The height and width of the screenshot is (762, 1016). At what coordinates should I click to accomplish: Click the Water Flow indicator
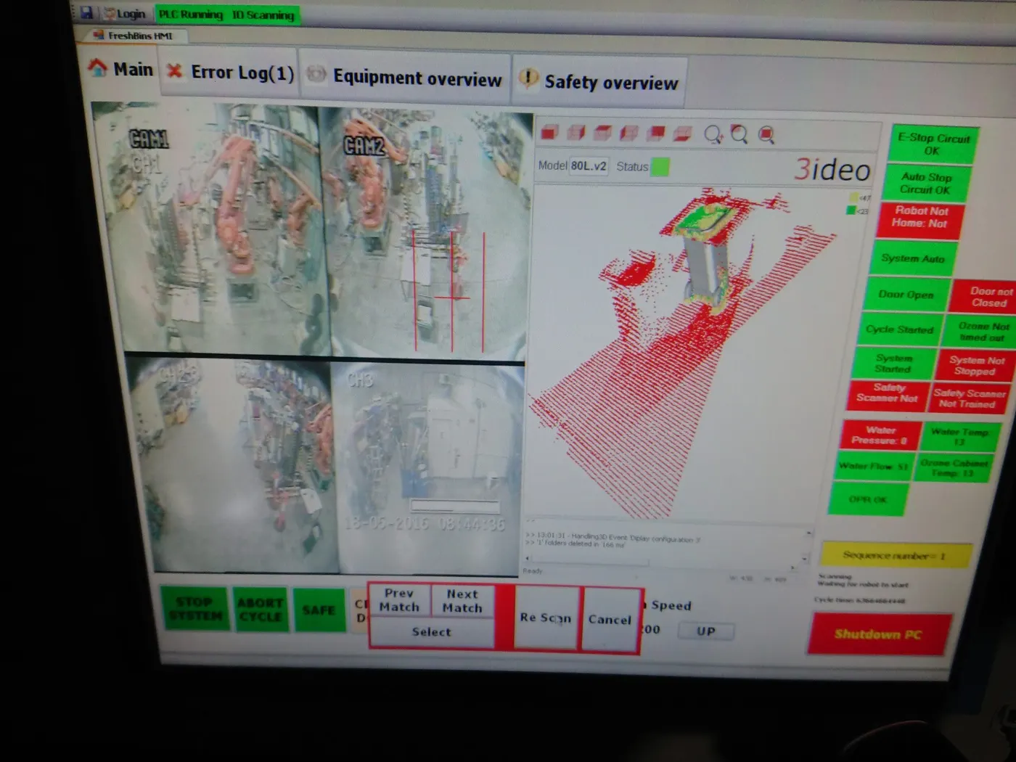pos(873,467)
